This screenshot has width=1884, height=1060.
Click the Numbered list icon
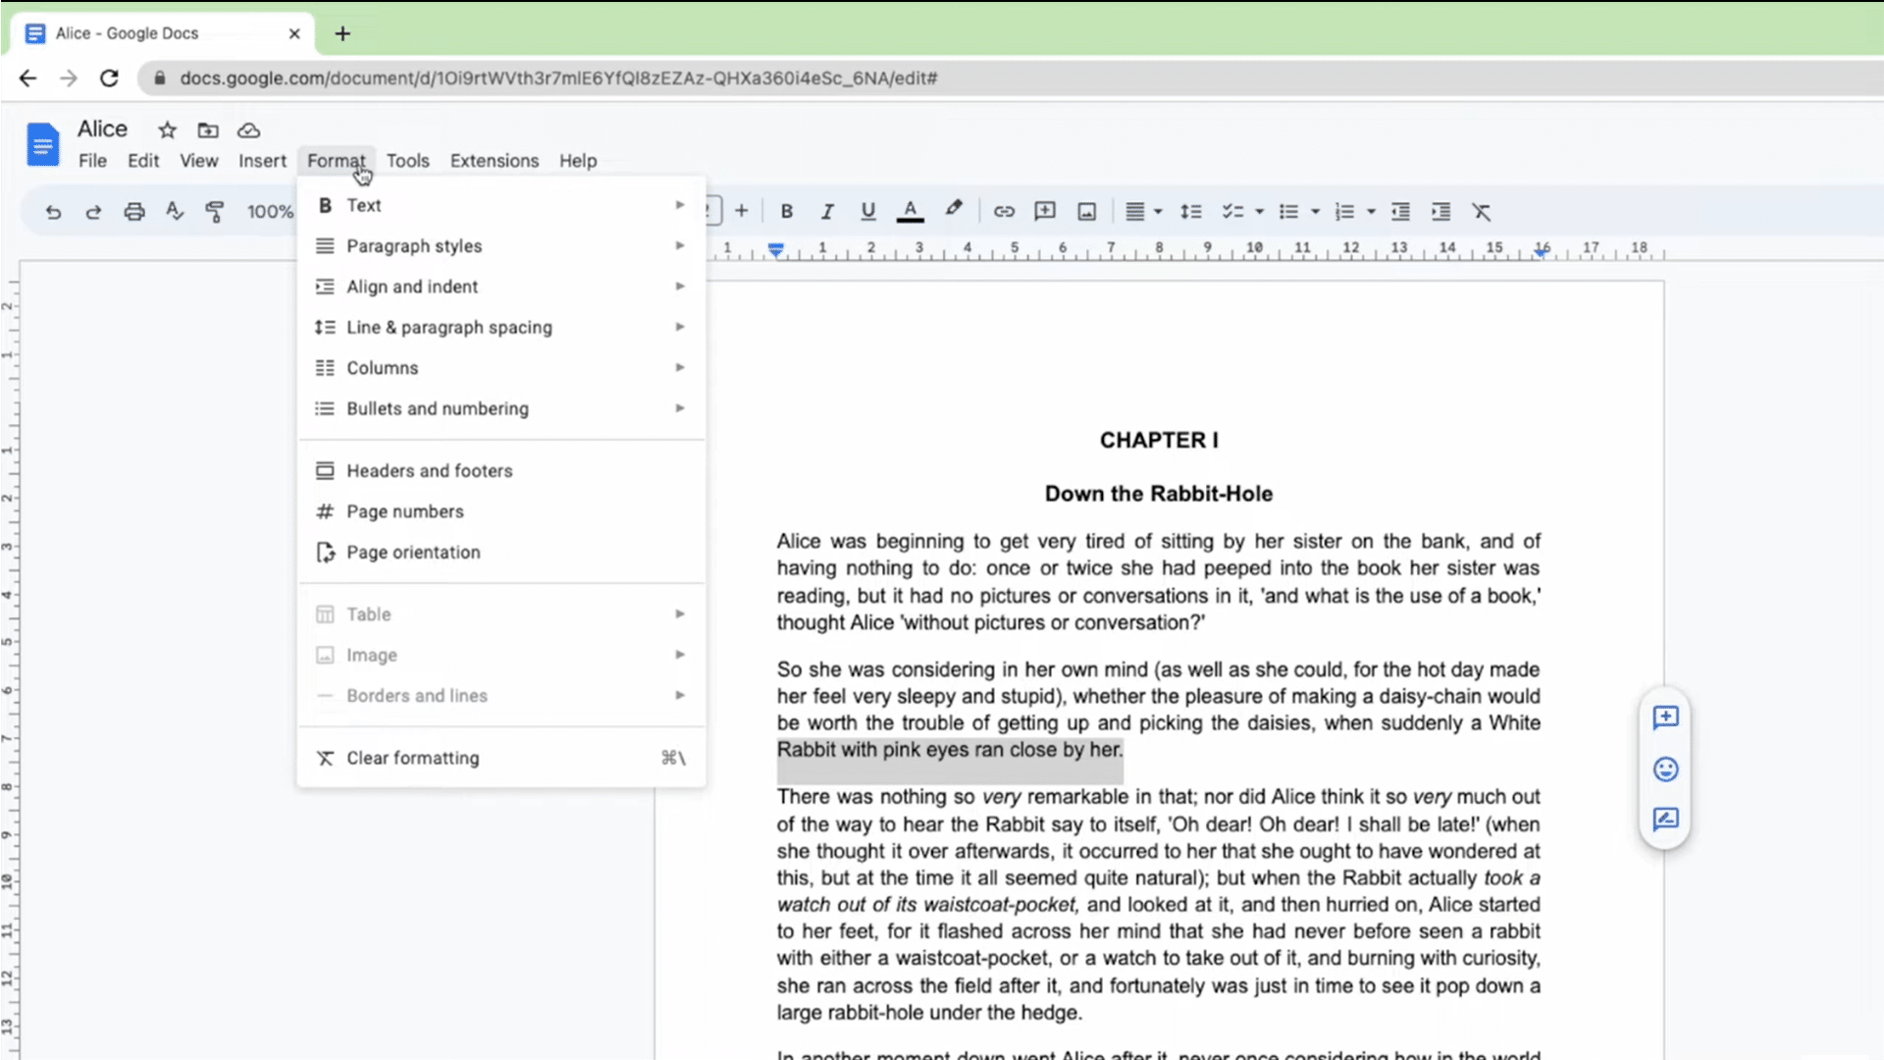(1344, 211)
